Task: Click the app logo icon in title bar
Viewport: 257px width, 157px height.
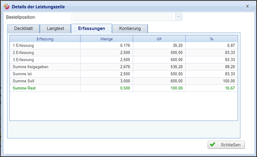Action: coord(6,6)
